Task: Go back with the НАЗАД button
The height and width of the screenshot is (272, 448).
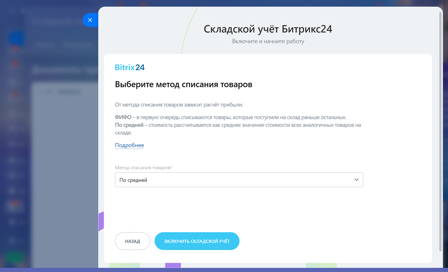Action: click(x=132, y=241)
